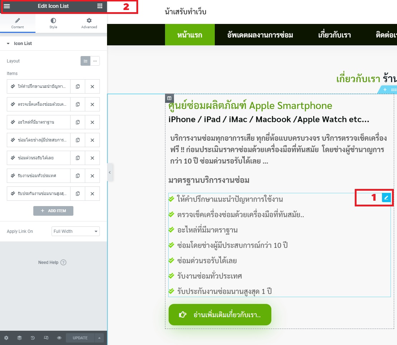Switch to the Style tab
The height and width of the screenshot is (345, 397).
(53, 23)
